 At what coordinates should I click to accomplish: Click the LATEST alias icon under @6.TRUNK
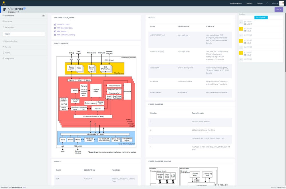pyautogui.click(x=245, y=24)
